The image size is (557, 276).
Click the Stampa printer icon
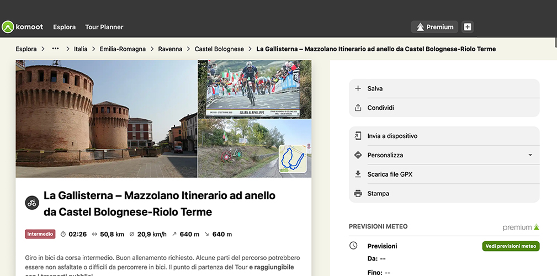(358, 194)
